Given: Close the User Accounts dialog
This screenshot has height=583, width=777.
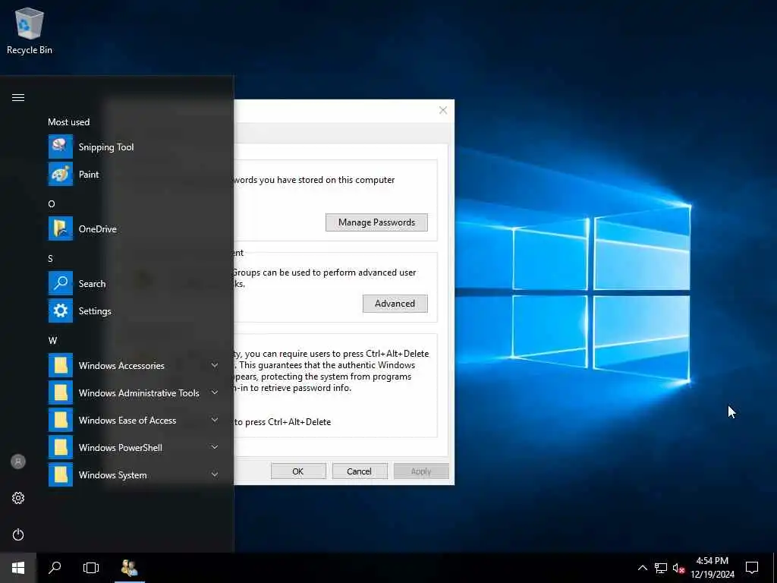Looking at the screenshot, I should 443,110.
